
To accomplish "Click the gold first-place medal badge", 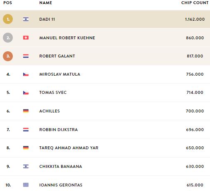I will [x=8, y=19].
